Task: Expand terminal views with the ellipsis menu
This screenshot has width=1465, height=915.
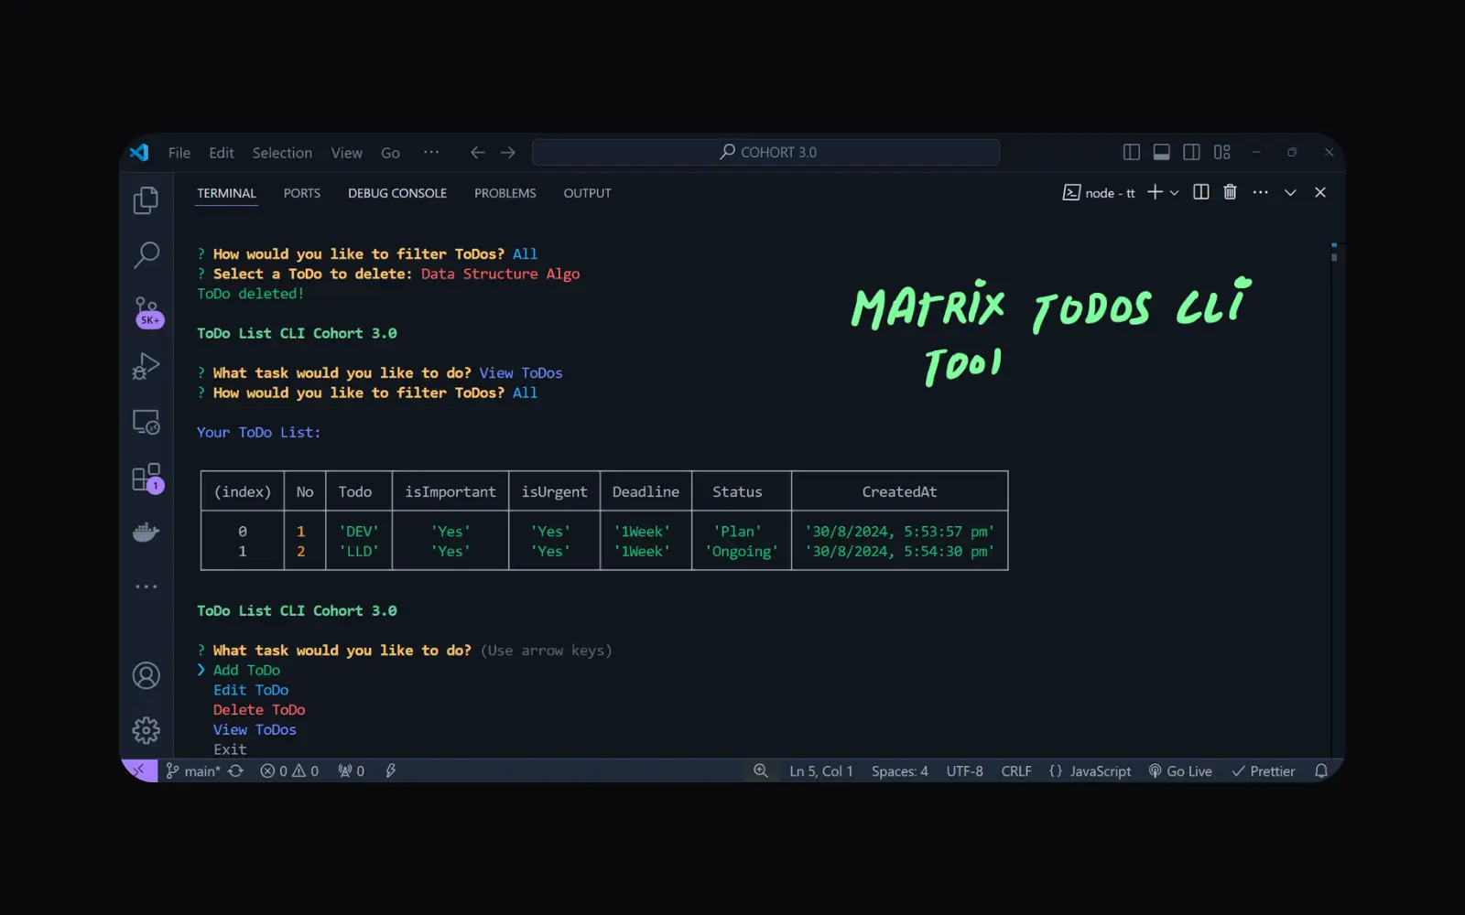Action: point(1261,192)
